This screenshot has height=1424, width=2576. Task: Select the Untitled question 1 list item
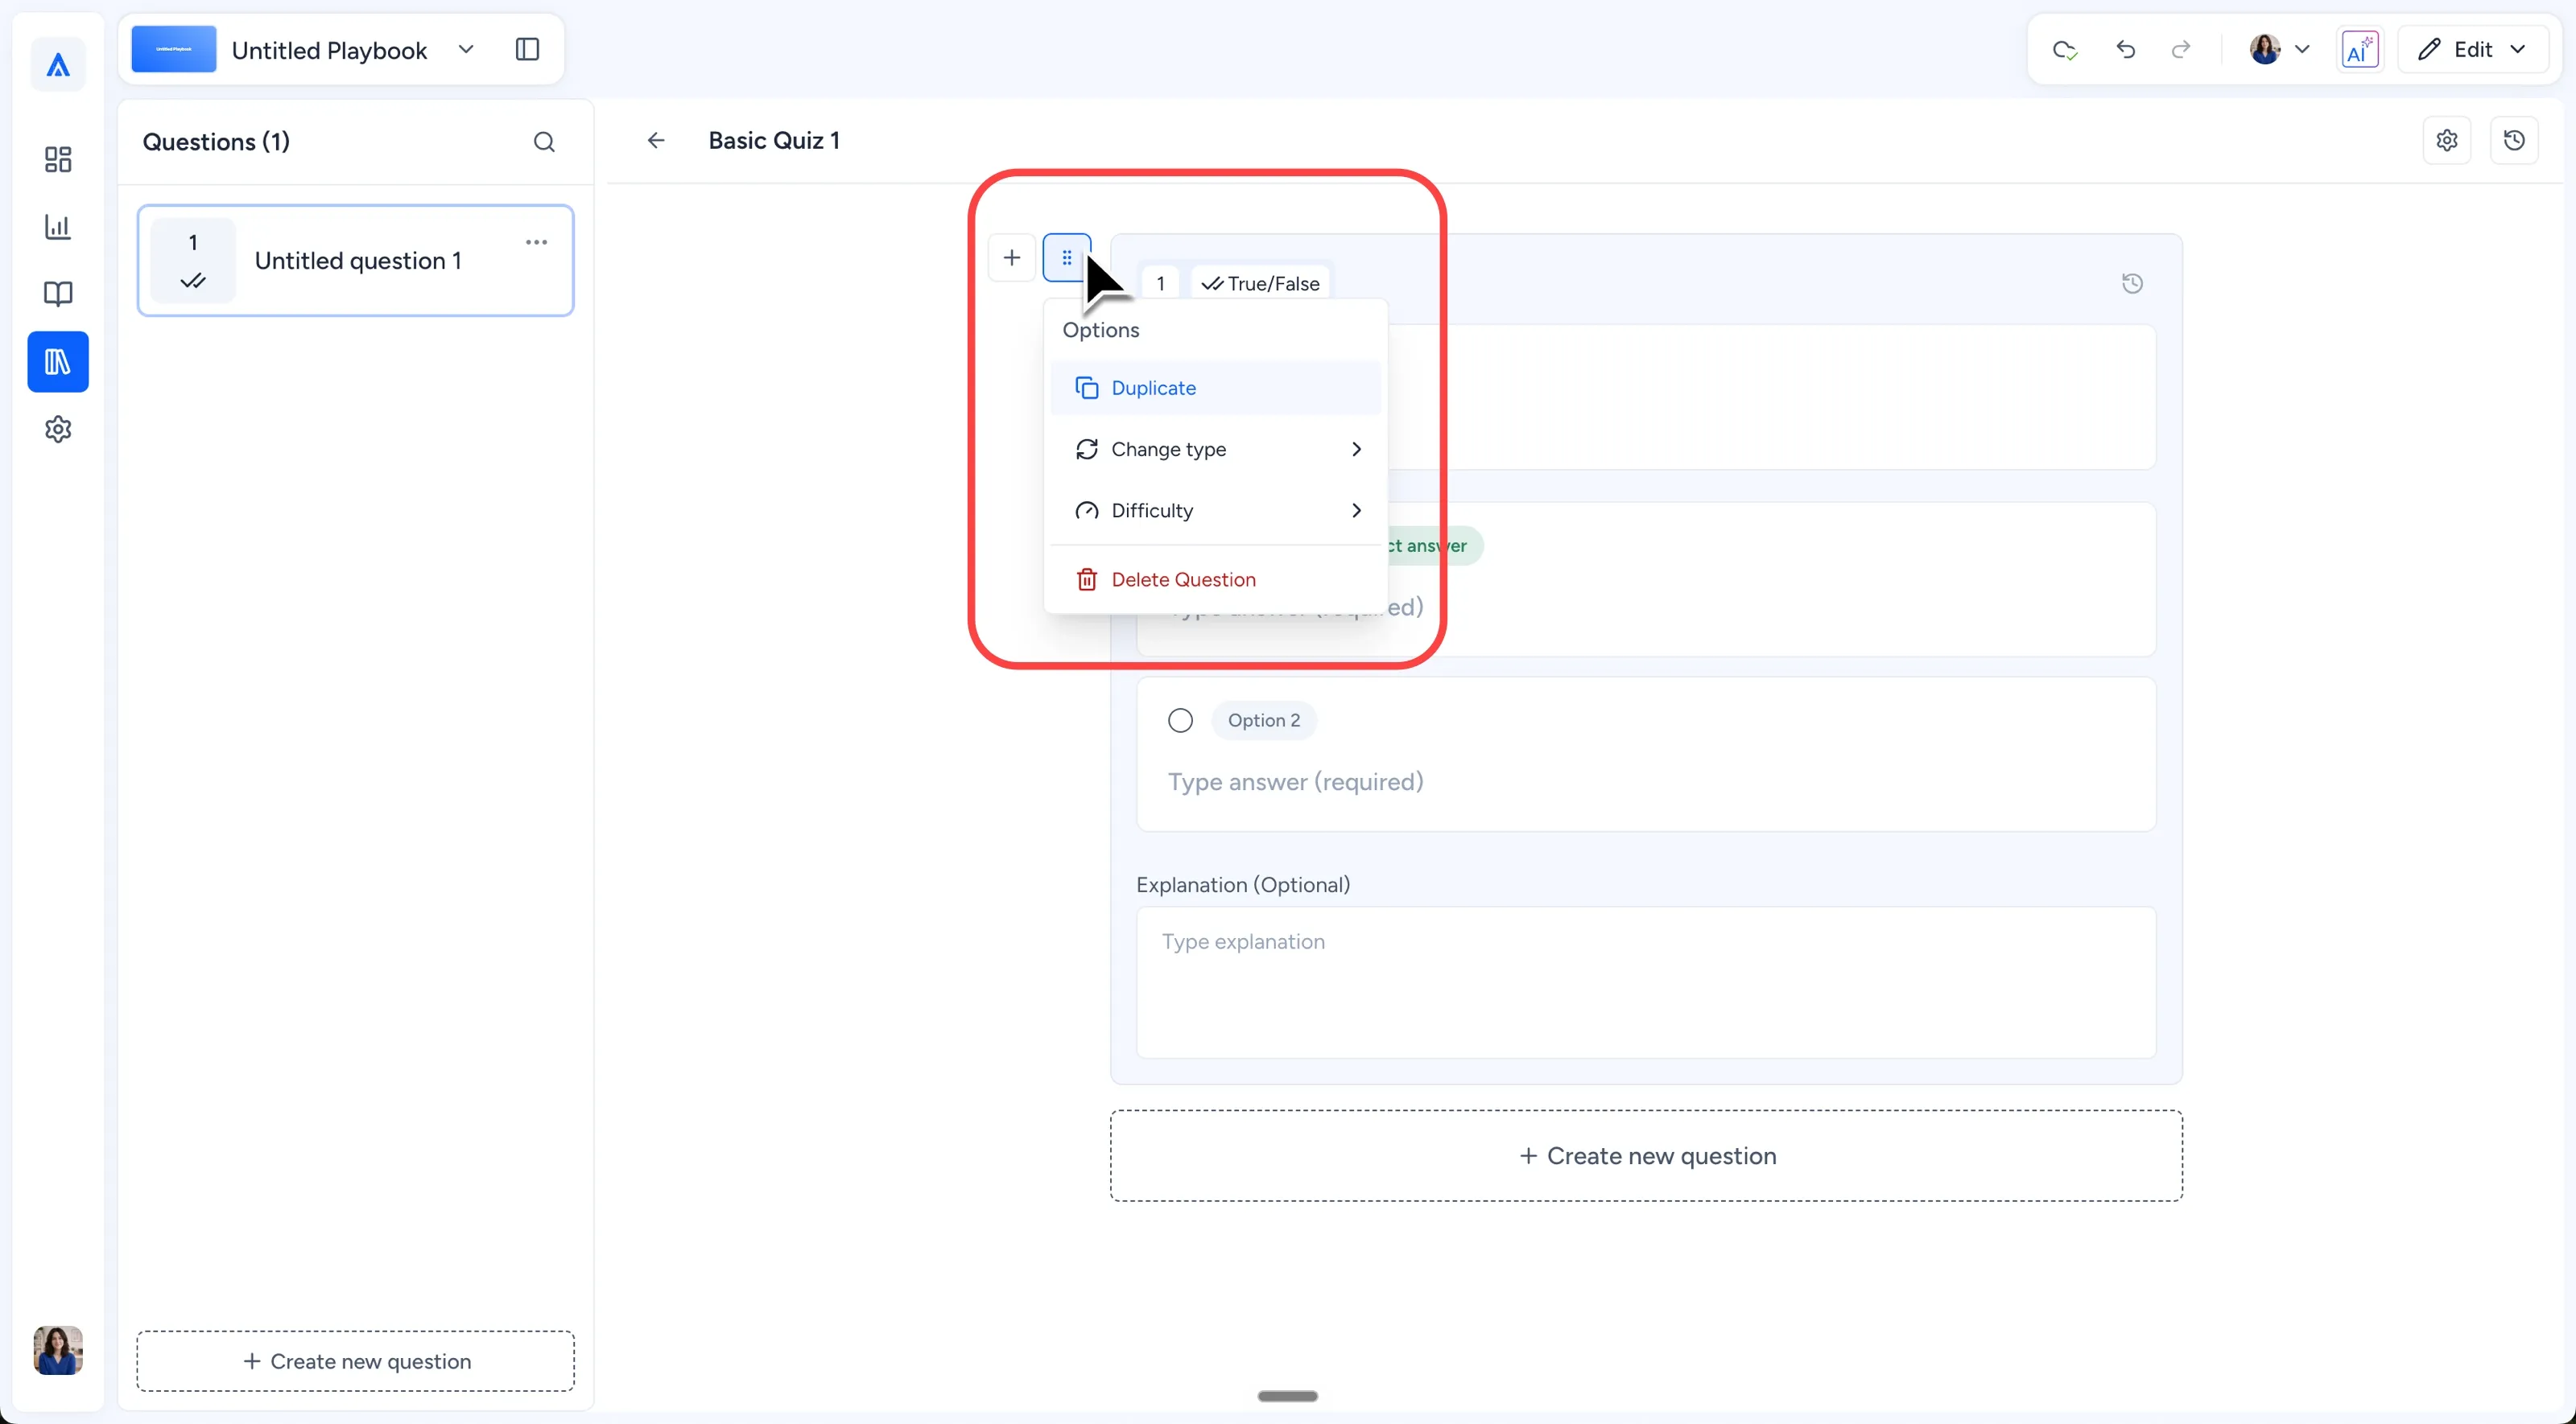356,261
